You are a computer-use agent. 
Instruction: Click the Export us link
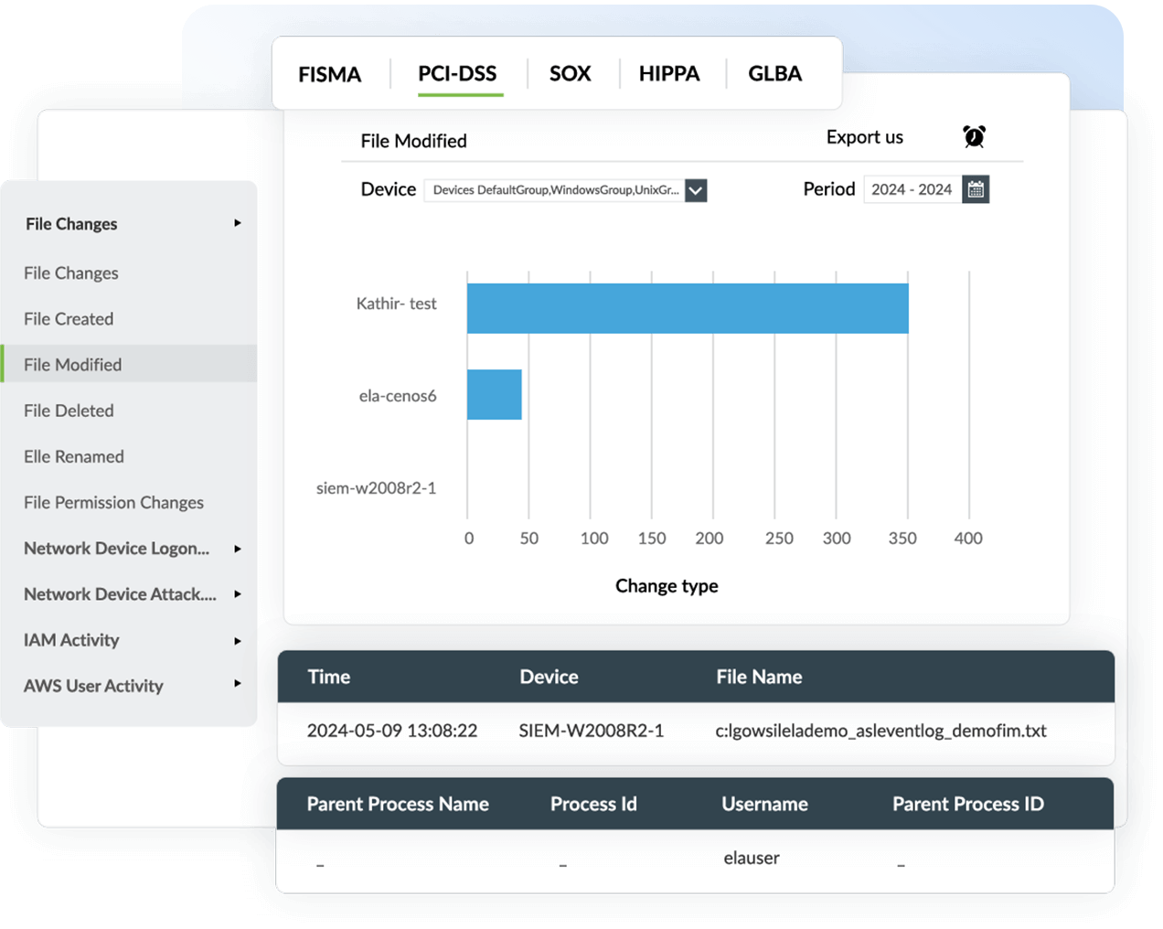coord(864,137)
